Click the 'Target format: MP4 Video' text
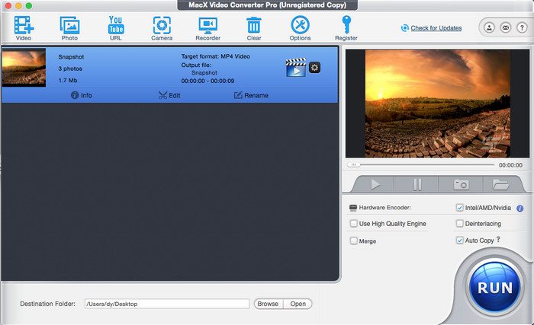Screen dimensions: 534x325 (x=216, y=56)
